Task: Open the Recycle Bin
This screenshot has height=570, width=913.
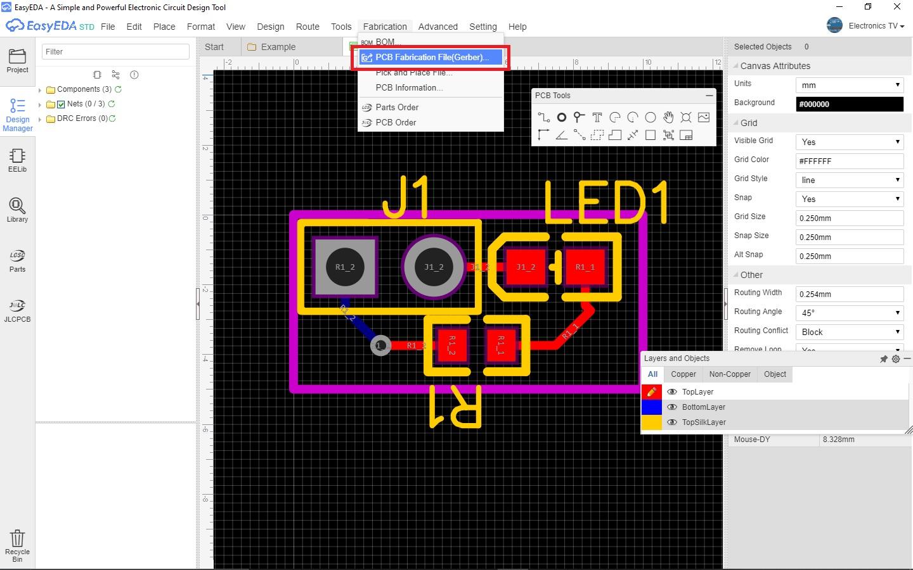Action: coord(17,546)
